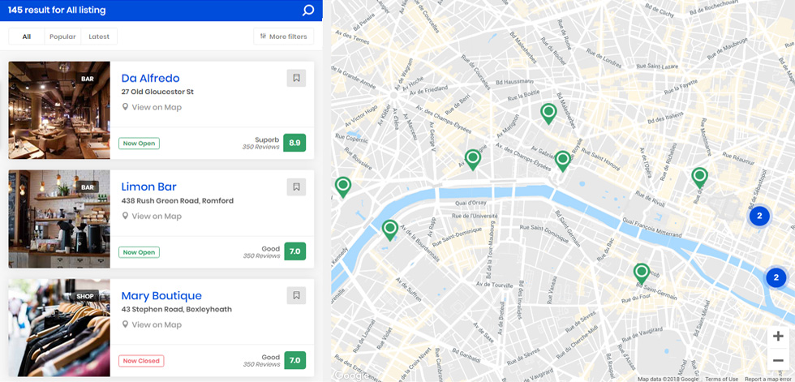Open the cluster marker near Bd de Sébastopol
Viewport: 795px width, 382px height.
point(759,217)
